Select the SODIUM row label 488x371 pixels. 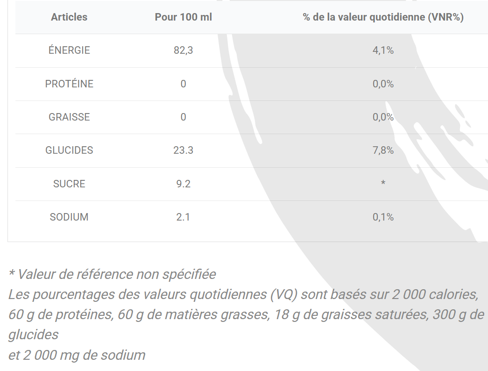click(69, 217)
